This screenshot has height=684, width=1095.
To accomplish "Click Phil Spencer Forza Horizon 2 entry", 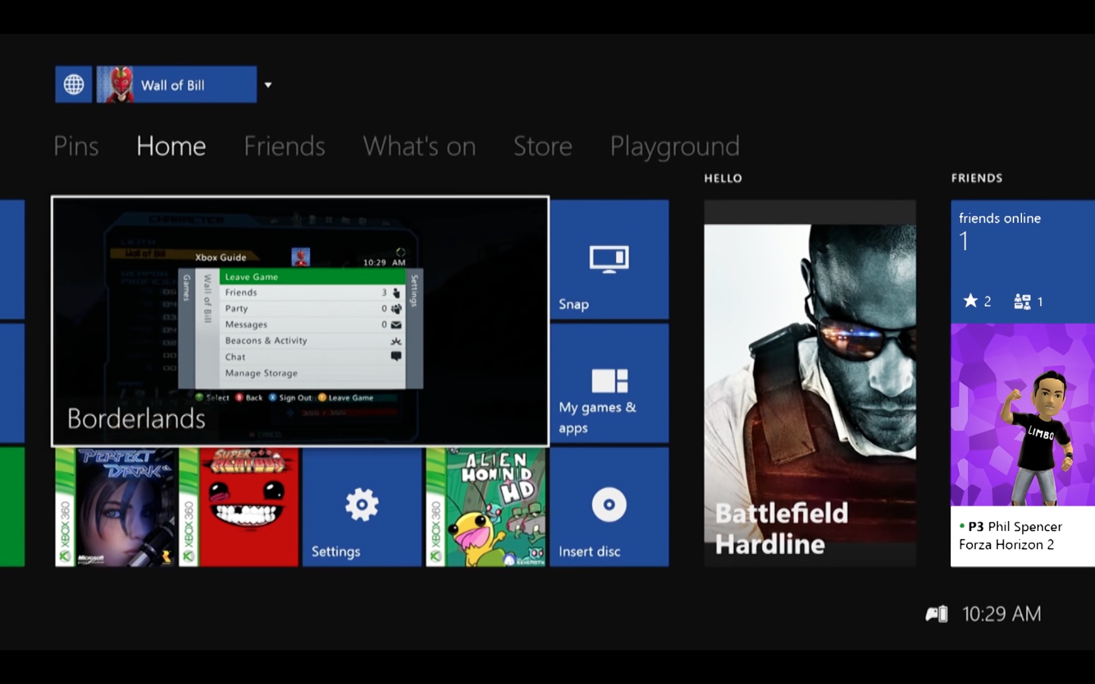I will 1023,535.
